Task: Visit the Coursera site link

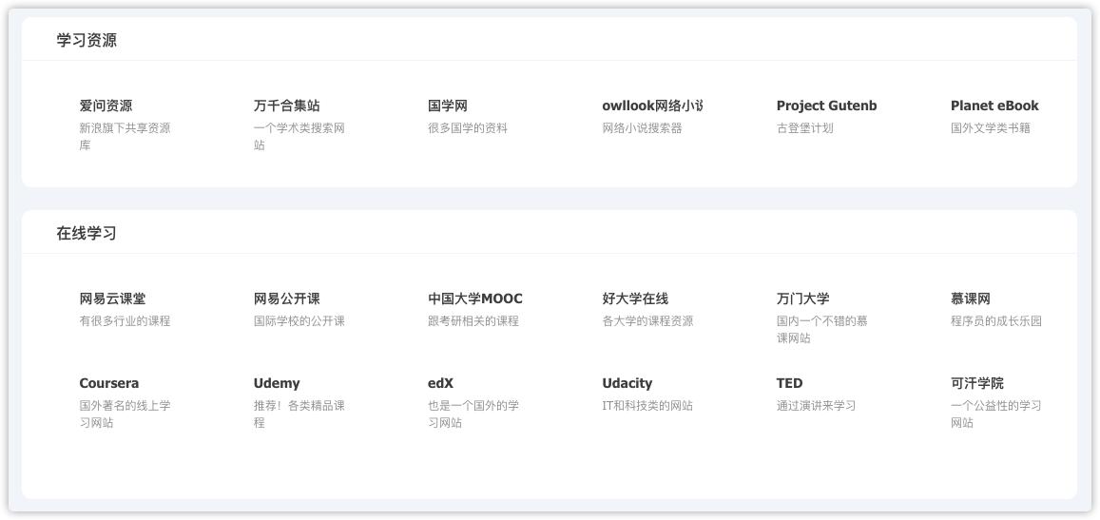Action: [x=108, y=383]
